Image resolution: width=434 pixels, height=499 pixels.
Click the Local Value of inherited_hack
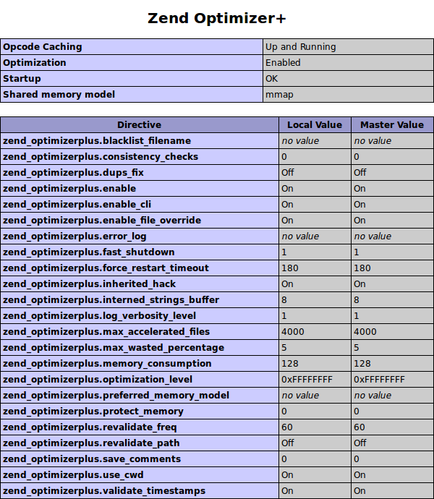pyautogui.click(x=287, y=284)
